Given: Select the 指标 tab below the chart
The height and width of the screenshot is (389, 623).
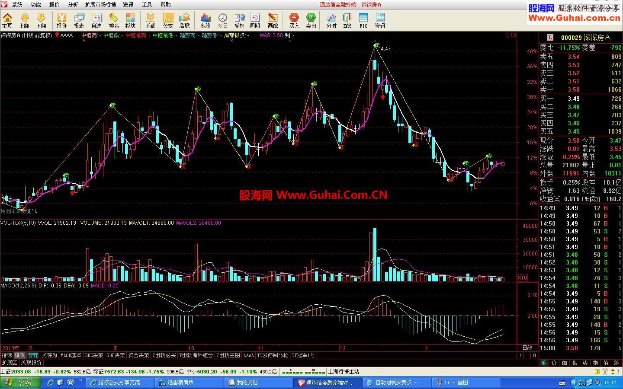Looking at the screenshot, I should [x=6, y=355].
